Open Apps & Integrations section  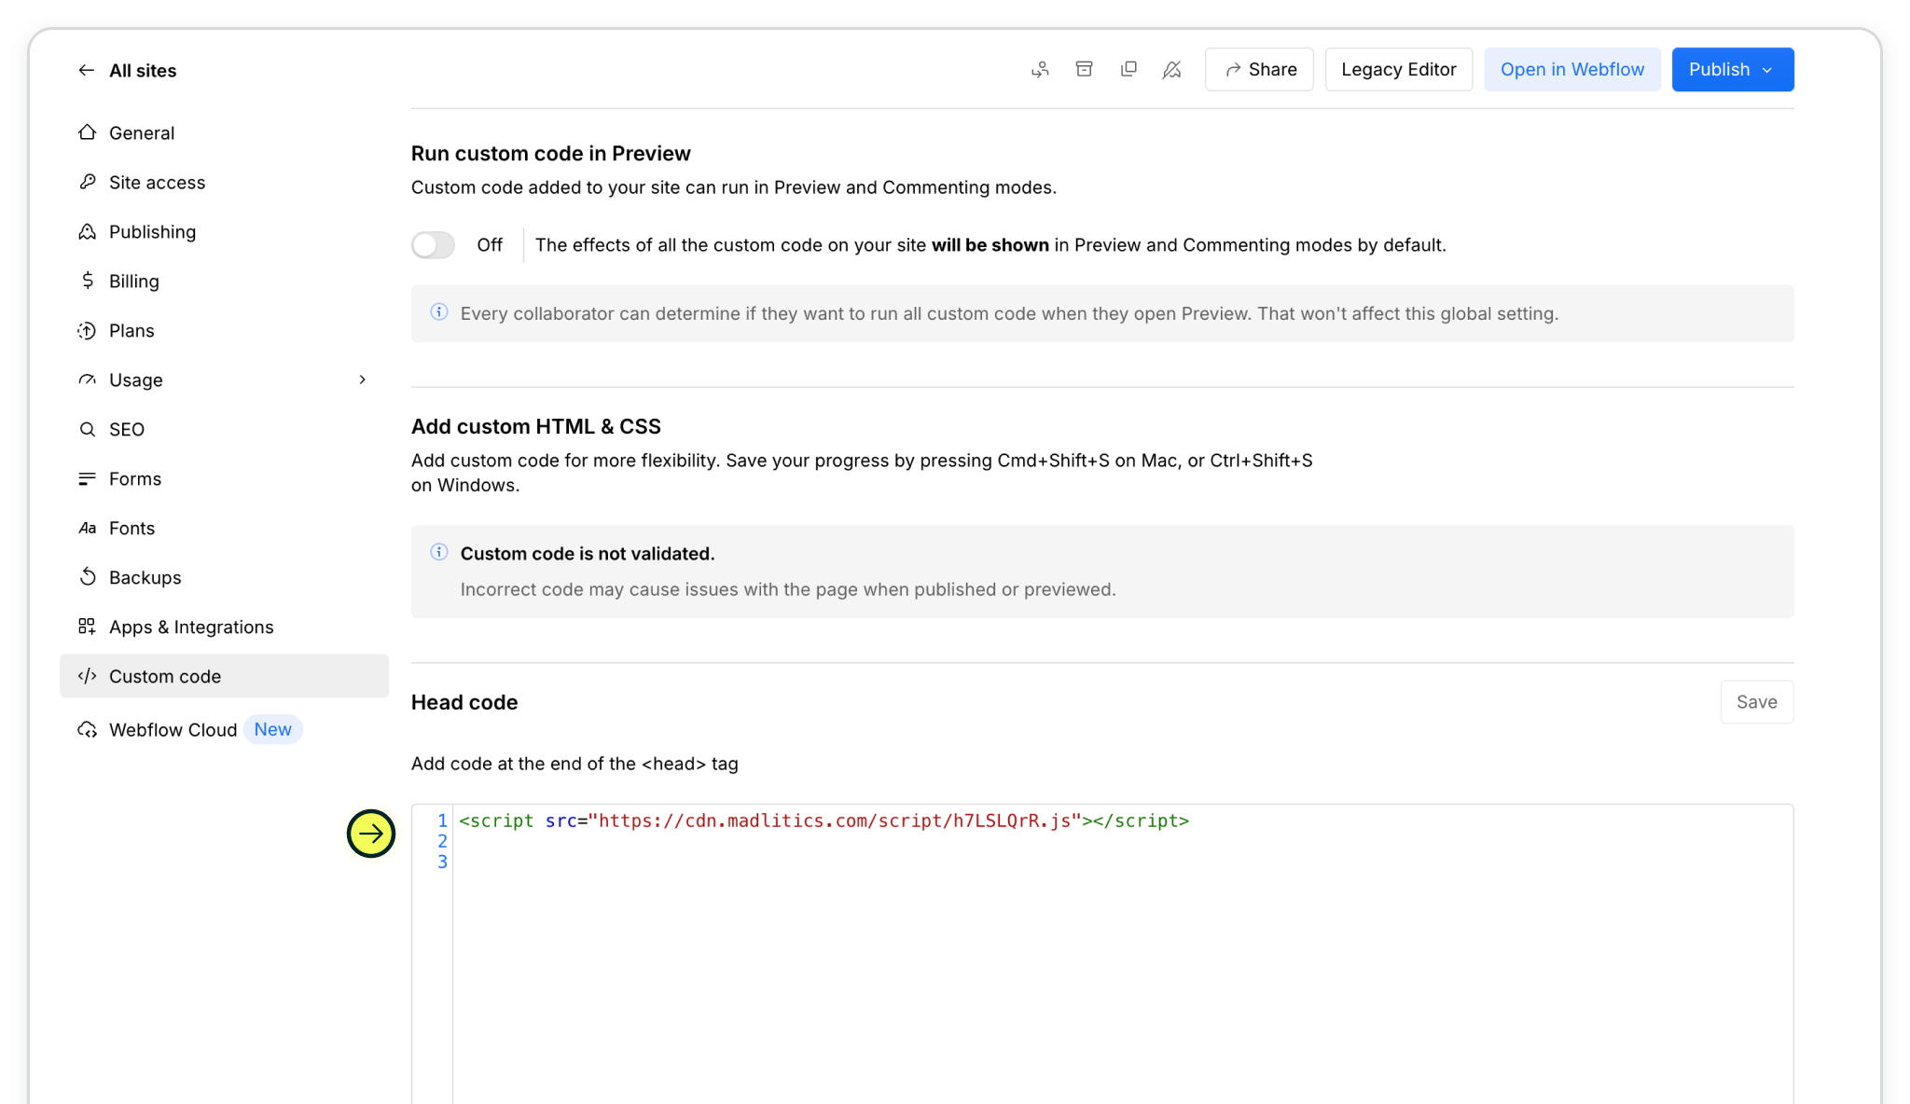(x=191, y=628)
